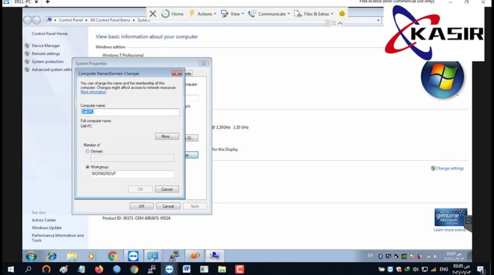Open Internet Explorer on remote taskbar
Viewport: 494px width, 275px height.
pyautogui.click(x=51, y=256)
